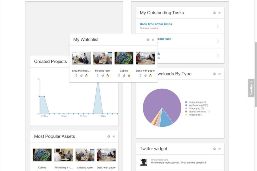This screenshot has width=257, height=171.
Task: Open Twitter widget settings gear
Action: click(x=214, y=149)
